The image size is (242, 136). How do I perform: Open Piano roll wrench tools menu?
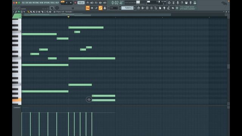16,12
